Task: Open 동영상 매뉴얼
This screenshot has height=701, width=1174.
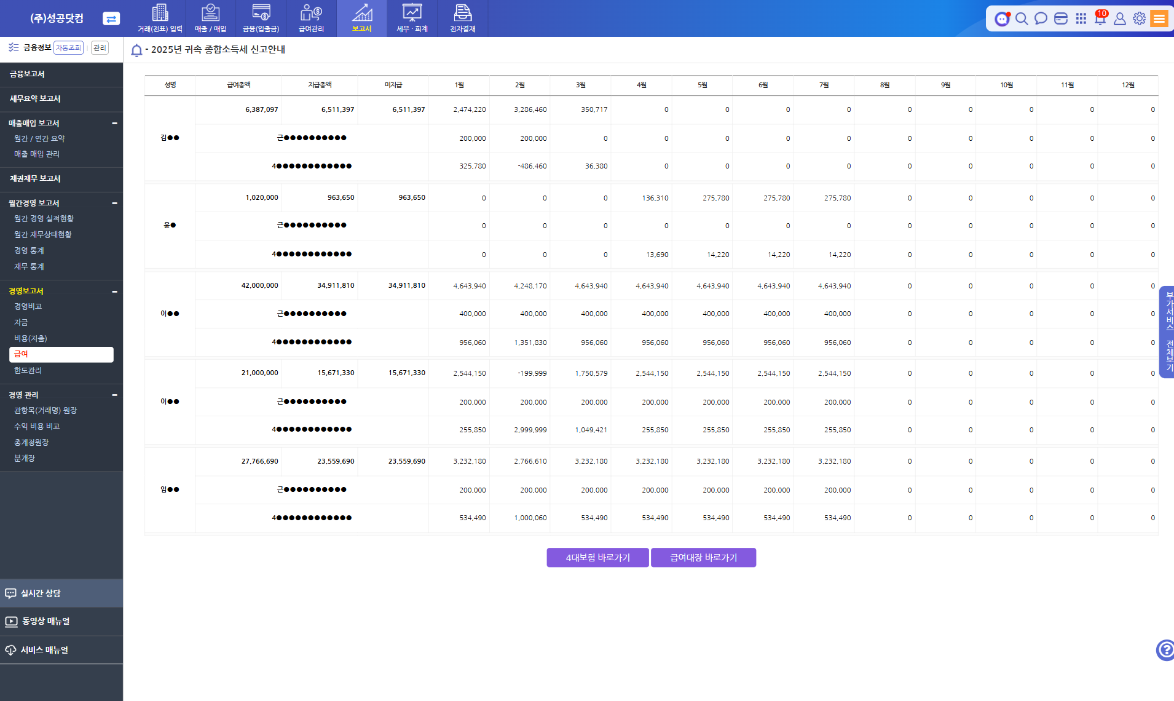Action: [x=61, y=622]
